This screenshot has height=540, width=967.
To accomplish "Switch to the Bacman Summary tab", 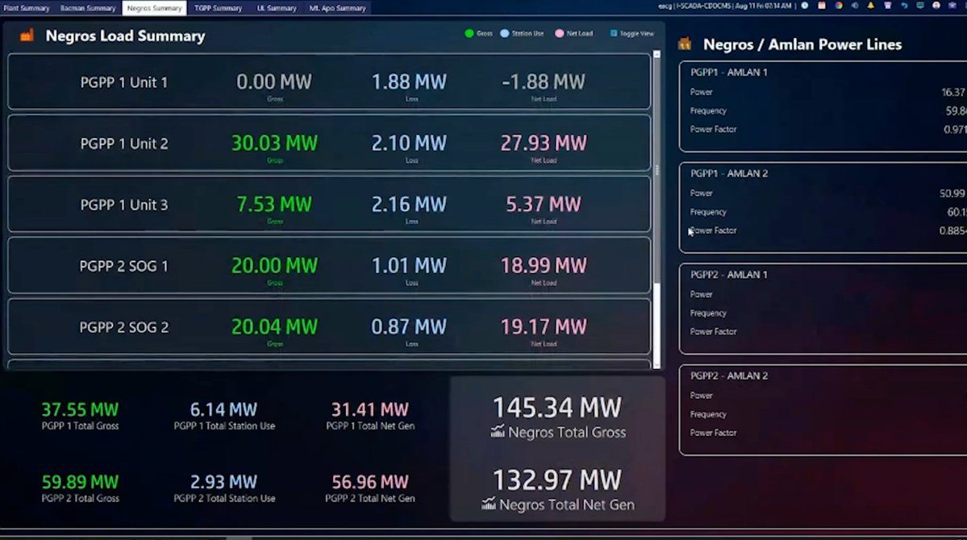I will [87, 7].
